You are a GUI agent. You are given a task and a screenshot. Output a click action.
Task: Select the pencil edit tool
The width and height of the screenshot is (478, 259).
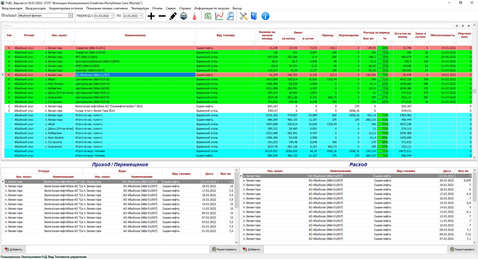pos(173,16)
